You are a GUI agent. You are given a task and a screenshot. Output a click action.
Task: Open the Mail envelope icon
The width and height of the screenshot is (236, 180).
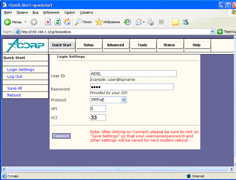pyautogui.click(x=139, y=22)
